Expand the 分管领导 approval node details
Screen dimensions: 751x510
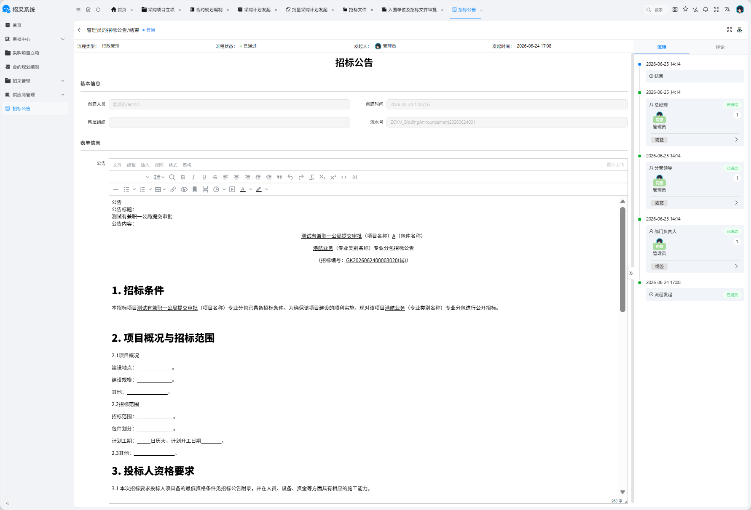tap(736, 203)
